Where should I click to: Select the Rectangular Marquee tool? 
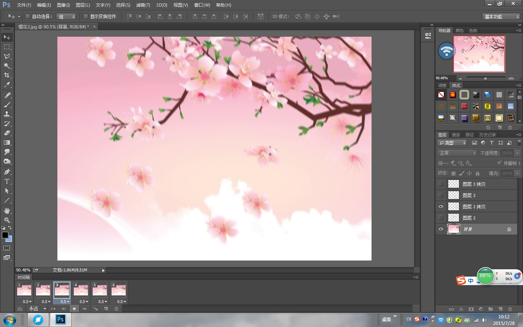point(7,47)
